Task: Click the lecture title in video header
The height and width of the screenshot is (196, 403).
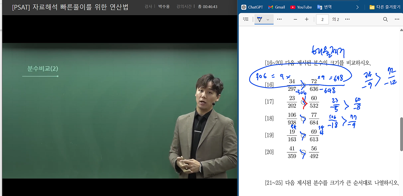Action: [x=70, y=7]
